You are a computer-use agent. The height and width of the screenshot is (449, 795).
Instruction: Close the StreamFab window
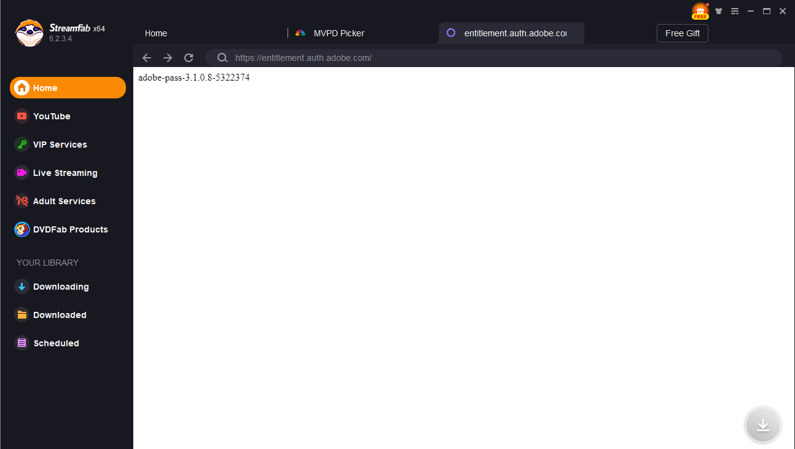[x=783, y=11]
